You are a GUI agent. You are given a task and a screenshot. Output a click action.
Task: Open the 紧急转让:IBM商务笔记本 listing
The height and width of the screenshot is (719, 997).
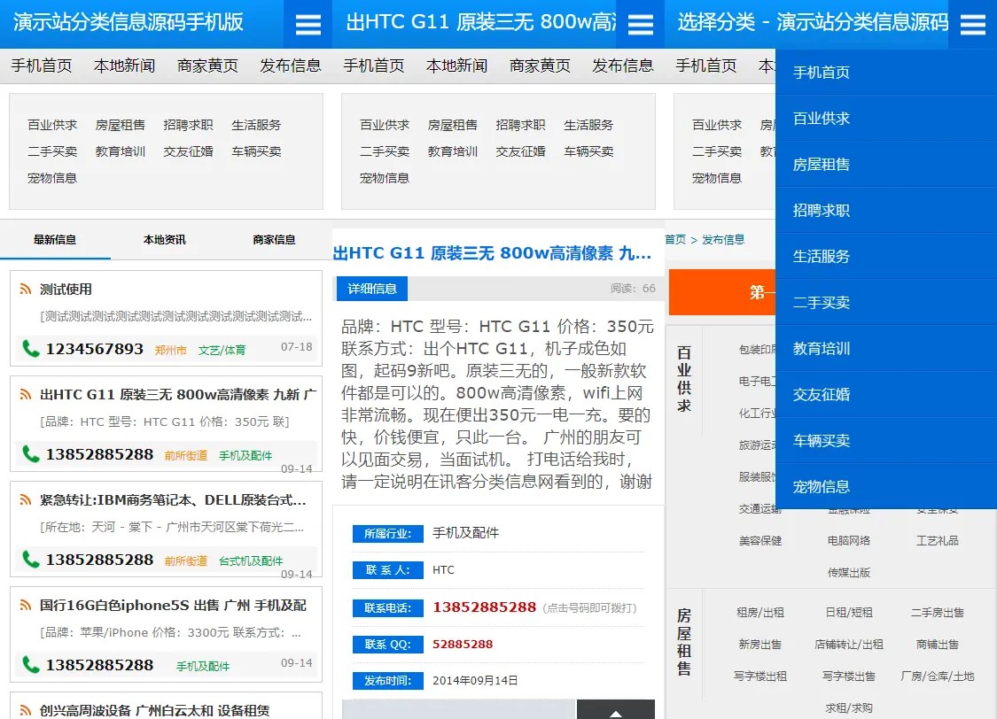pyautogui.click(x=173, y=500)
